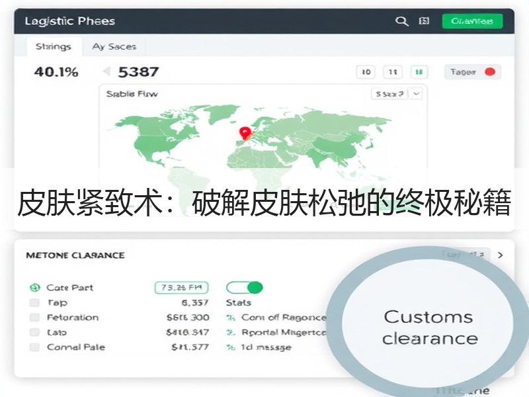Switch to the Strings tab
Image resolution: width=529 pixels, height=397 pixels.
[x=54, y=46]
